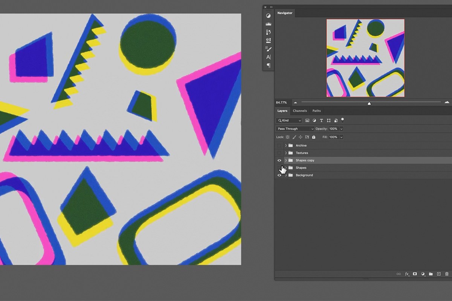
Task: Filter layers by adjustment layers
Action: click(x=315, y=120)
